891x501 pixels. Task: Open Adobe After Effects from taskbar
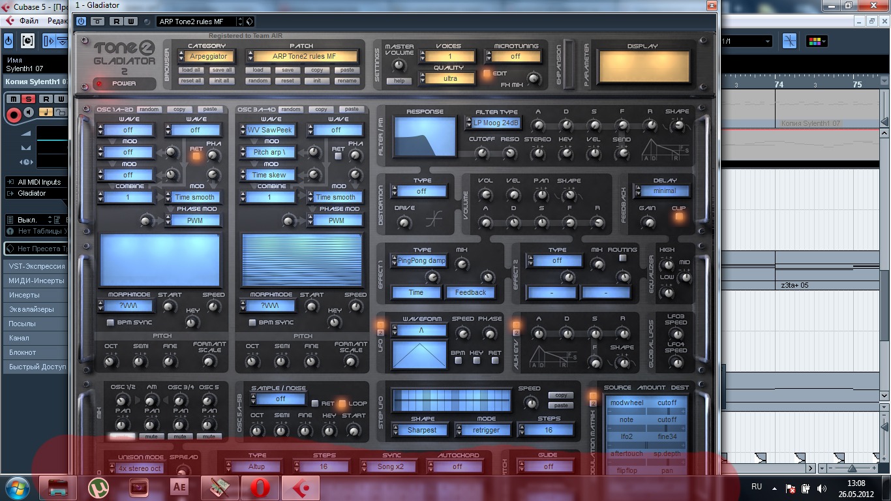[x=179, y=487]
